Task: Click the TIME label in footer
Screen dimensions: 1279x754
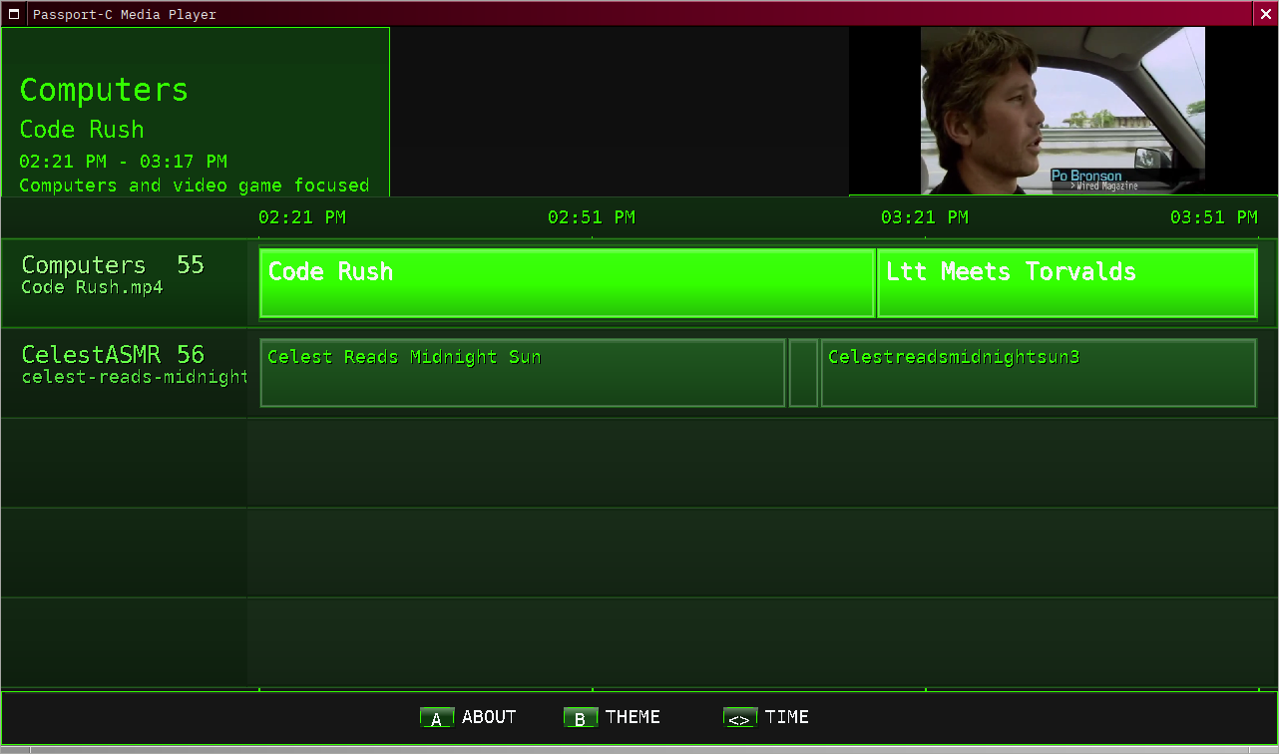Action: 786,717
